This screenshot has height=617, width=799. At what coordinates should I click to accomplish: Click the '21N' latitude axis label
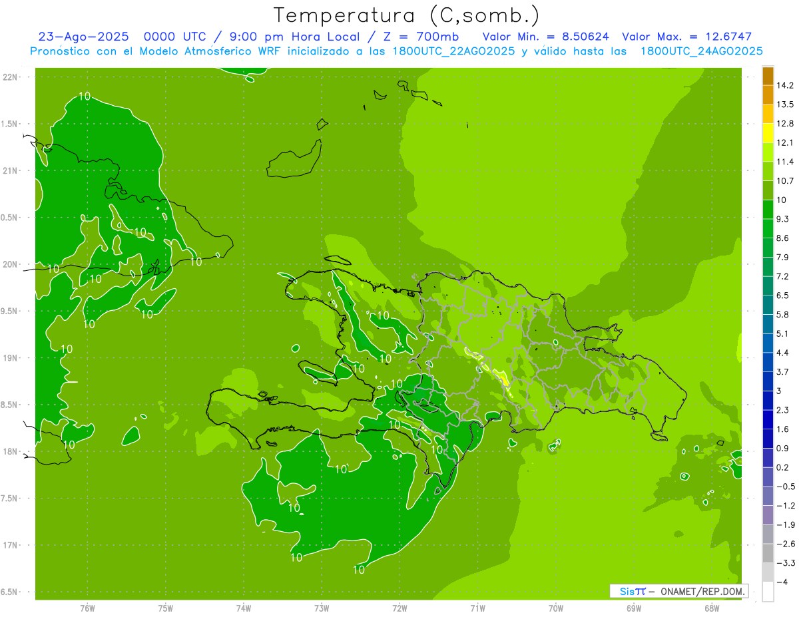point(11,170)
